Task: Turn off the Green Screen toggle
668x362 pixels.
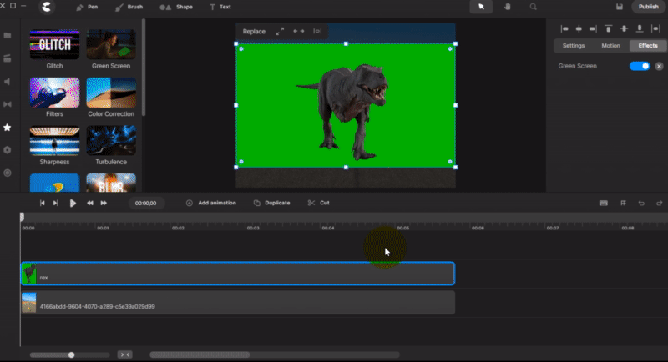Action: pos(639,66)
